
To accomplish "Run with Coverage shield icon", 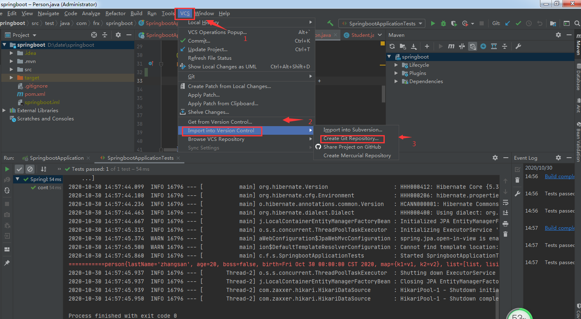I will coord(454,23).
